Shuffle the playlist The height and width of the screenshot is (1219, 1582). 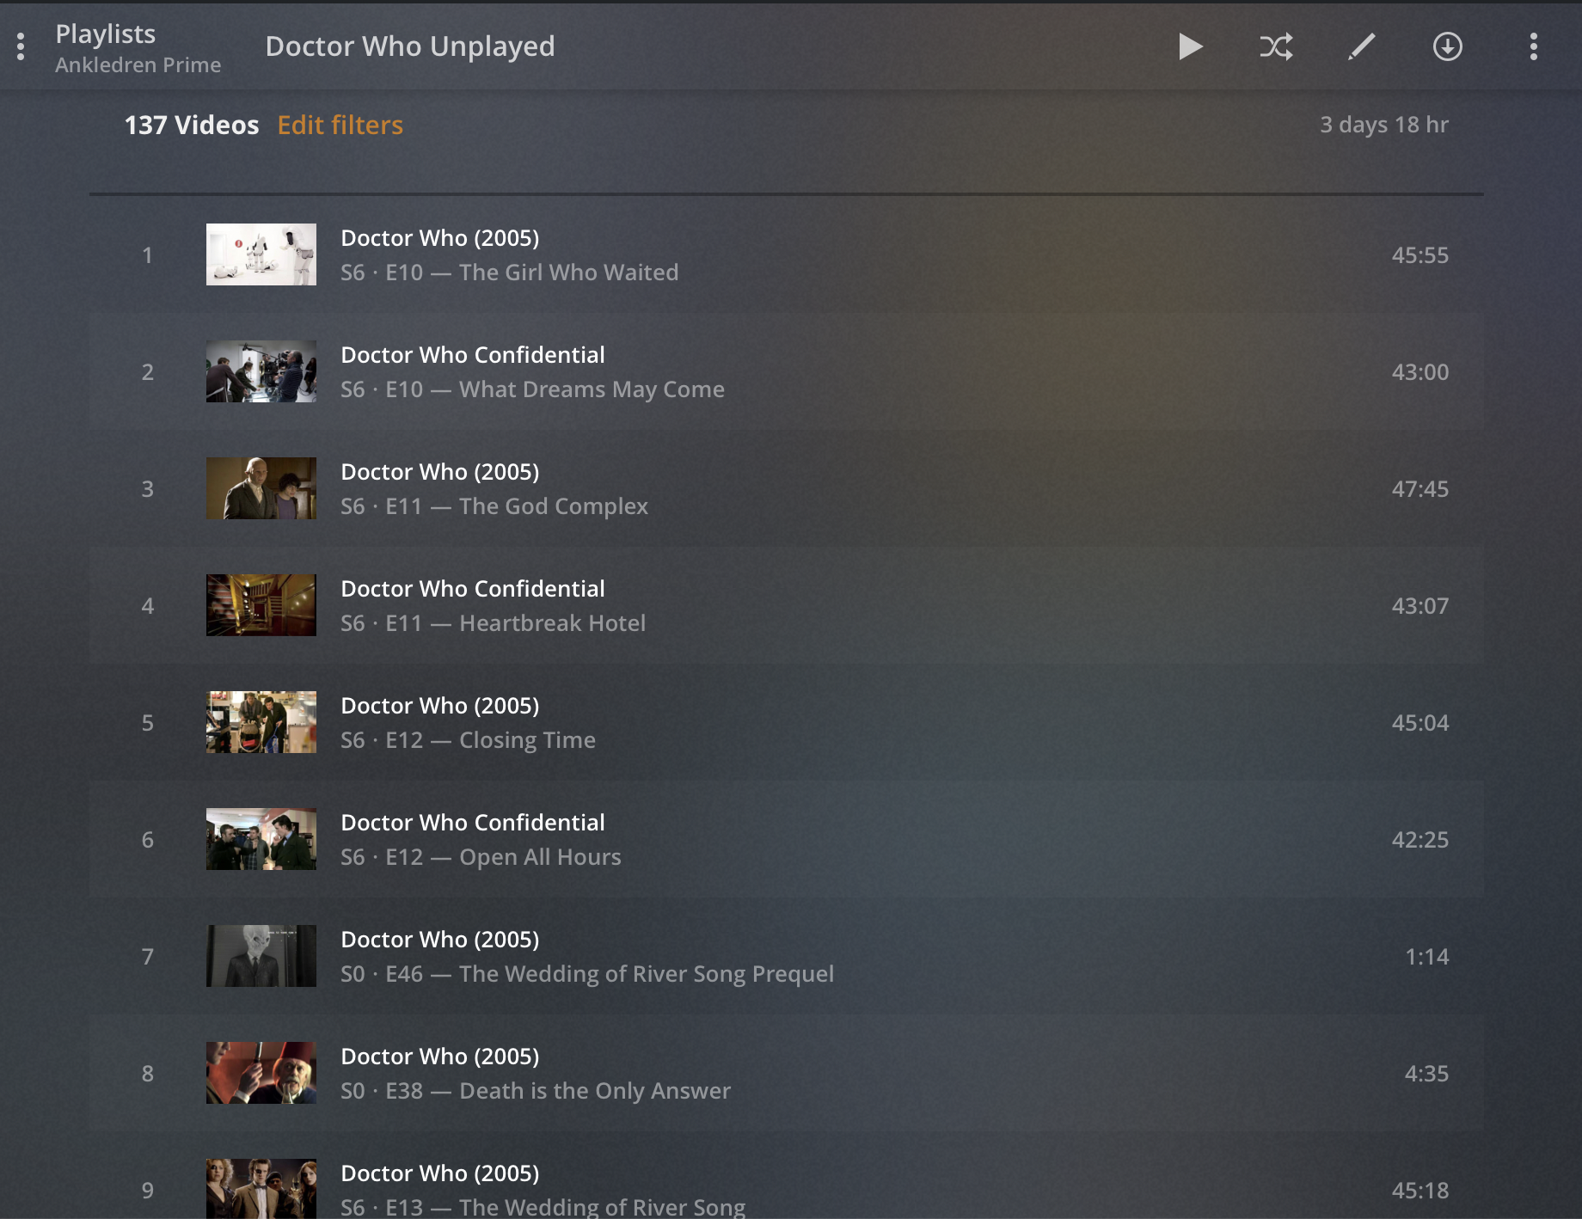point(1276,46)
